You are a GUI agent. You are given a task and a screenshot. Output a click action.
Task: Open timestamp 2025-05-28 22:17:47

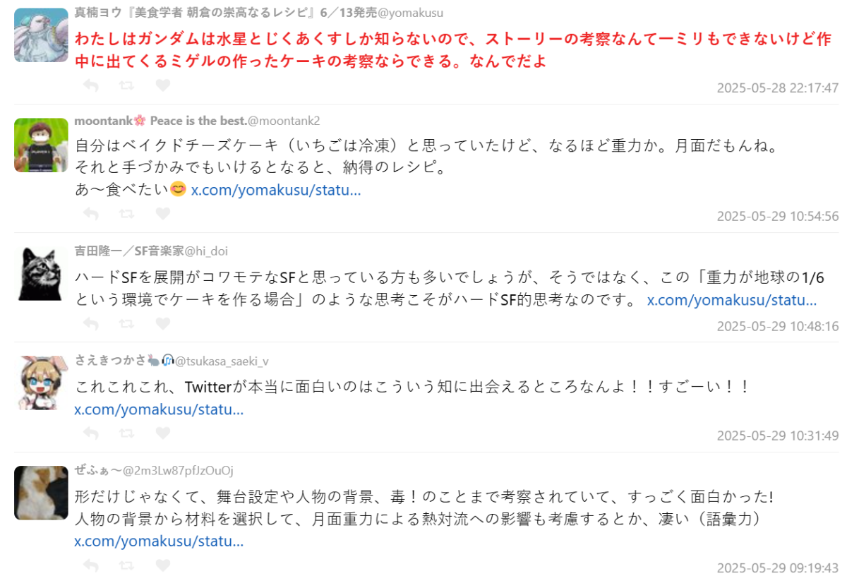(777, 88)
